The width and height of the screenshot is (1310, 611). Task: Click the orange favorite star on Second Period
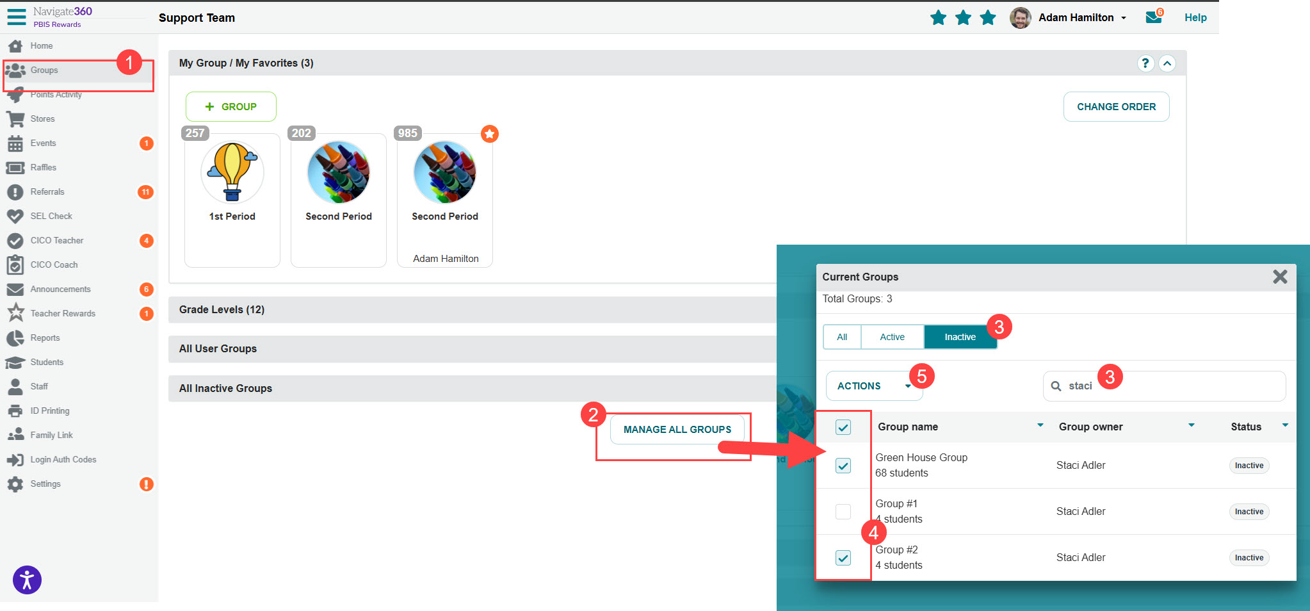click(490, 134)
